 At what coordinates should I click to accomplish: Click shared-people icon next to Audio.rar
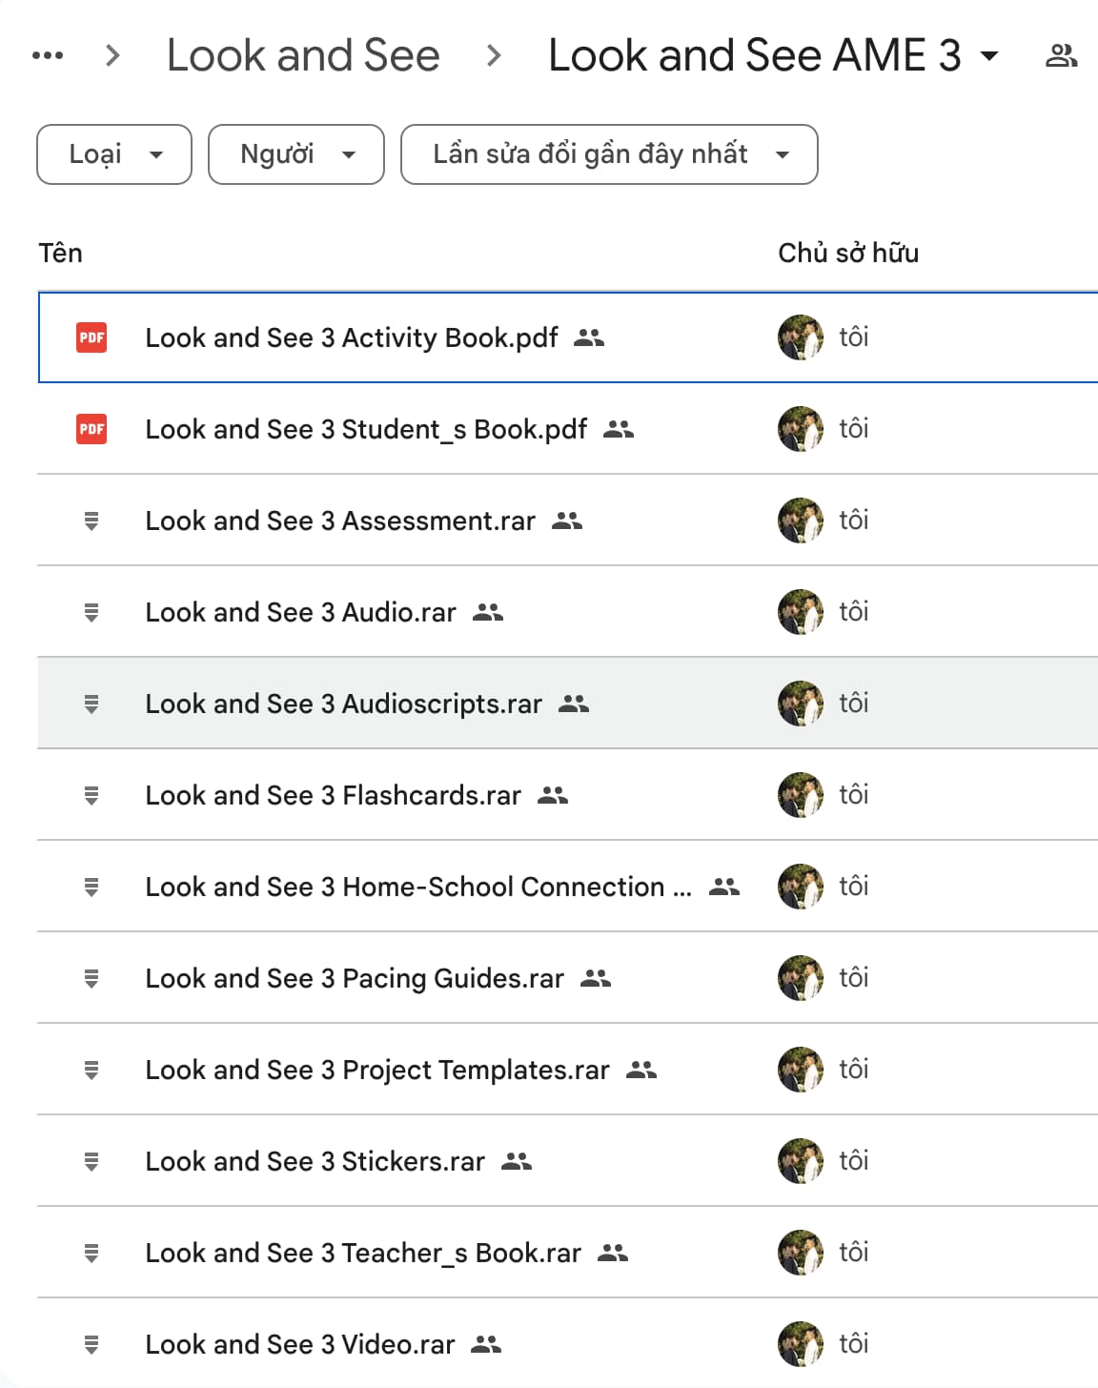[488, 612]
